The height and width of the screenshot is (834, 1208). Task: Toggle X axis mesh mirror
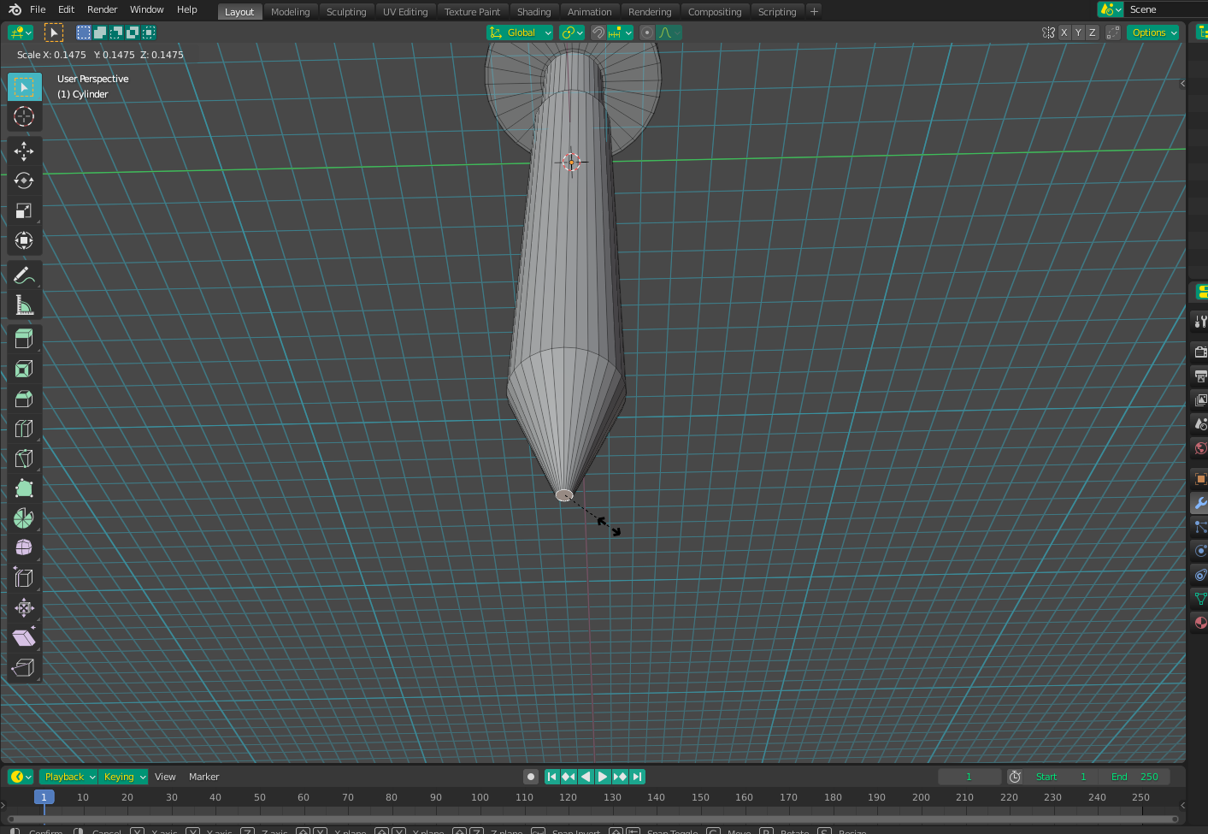pos(1064,33)
